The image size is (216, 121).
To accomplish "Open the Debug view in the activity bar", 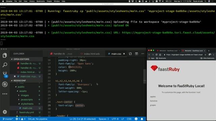I will point(5,84).
